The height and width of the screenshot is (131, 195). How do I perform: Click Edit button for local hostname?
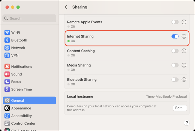pyautogui.click(x=180, y=108)
